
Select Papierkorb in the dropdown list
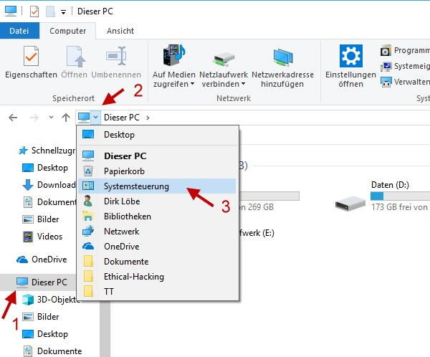point(157,171)
